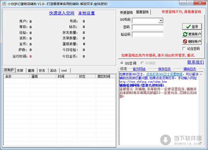Viewport: 208px width, 150px height.
Task: Click the 名字 column header
Action: coord(17,76)
